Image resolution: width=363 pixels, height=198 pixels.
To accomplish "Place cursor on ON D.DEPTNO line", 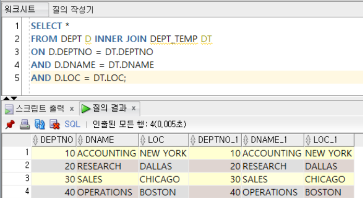I will pyautogui.click(x=92, y=52).
